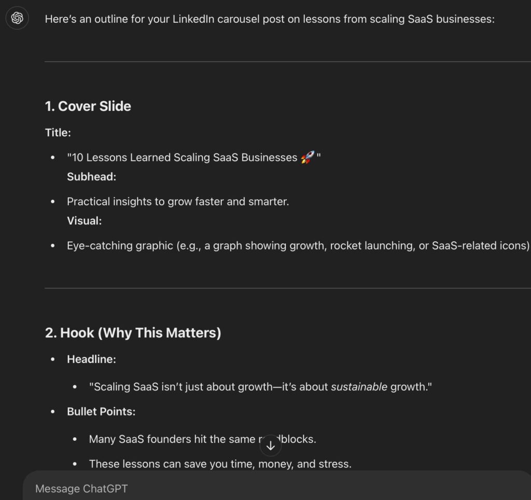Select the 'Title:' label
531x500 pixels.
tap(58, 133)
